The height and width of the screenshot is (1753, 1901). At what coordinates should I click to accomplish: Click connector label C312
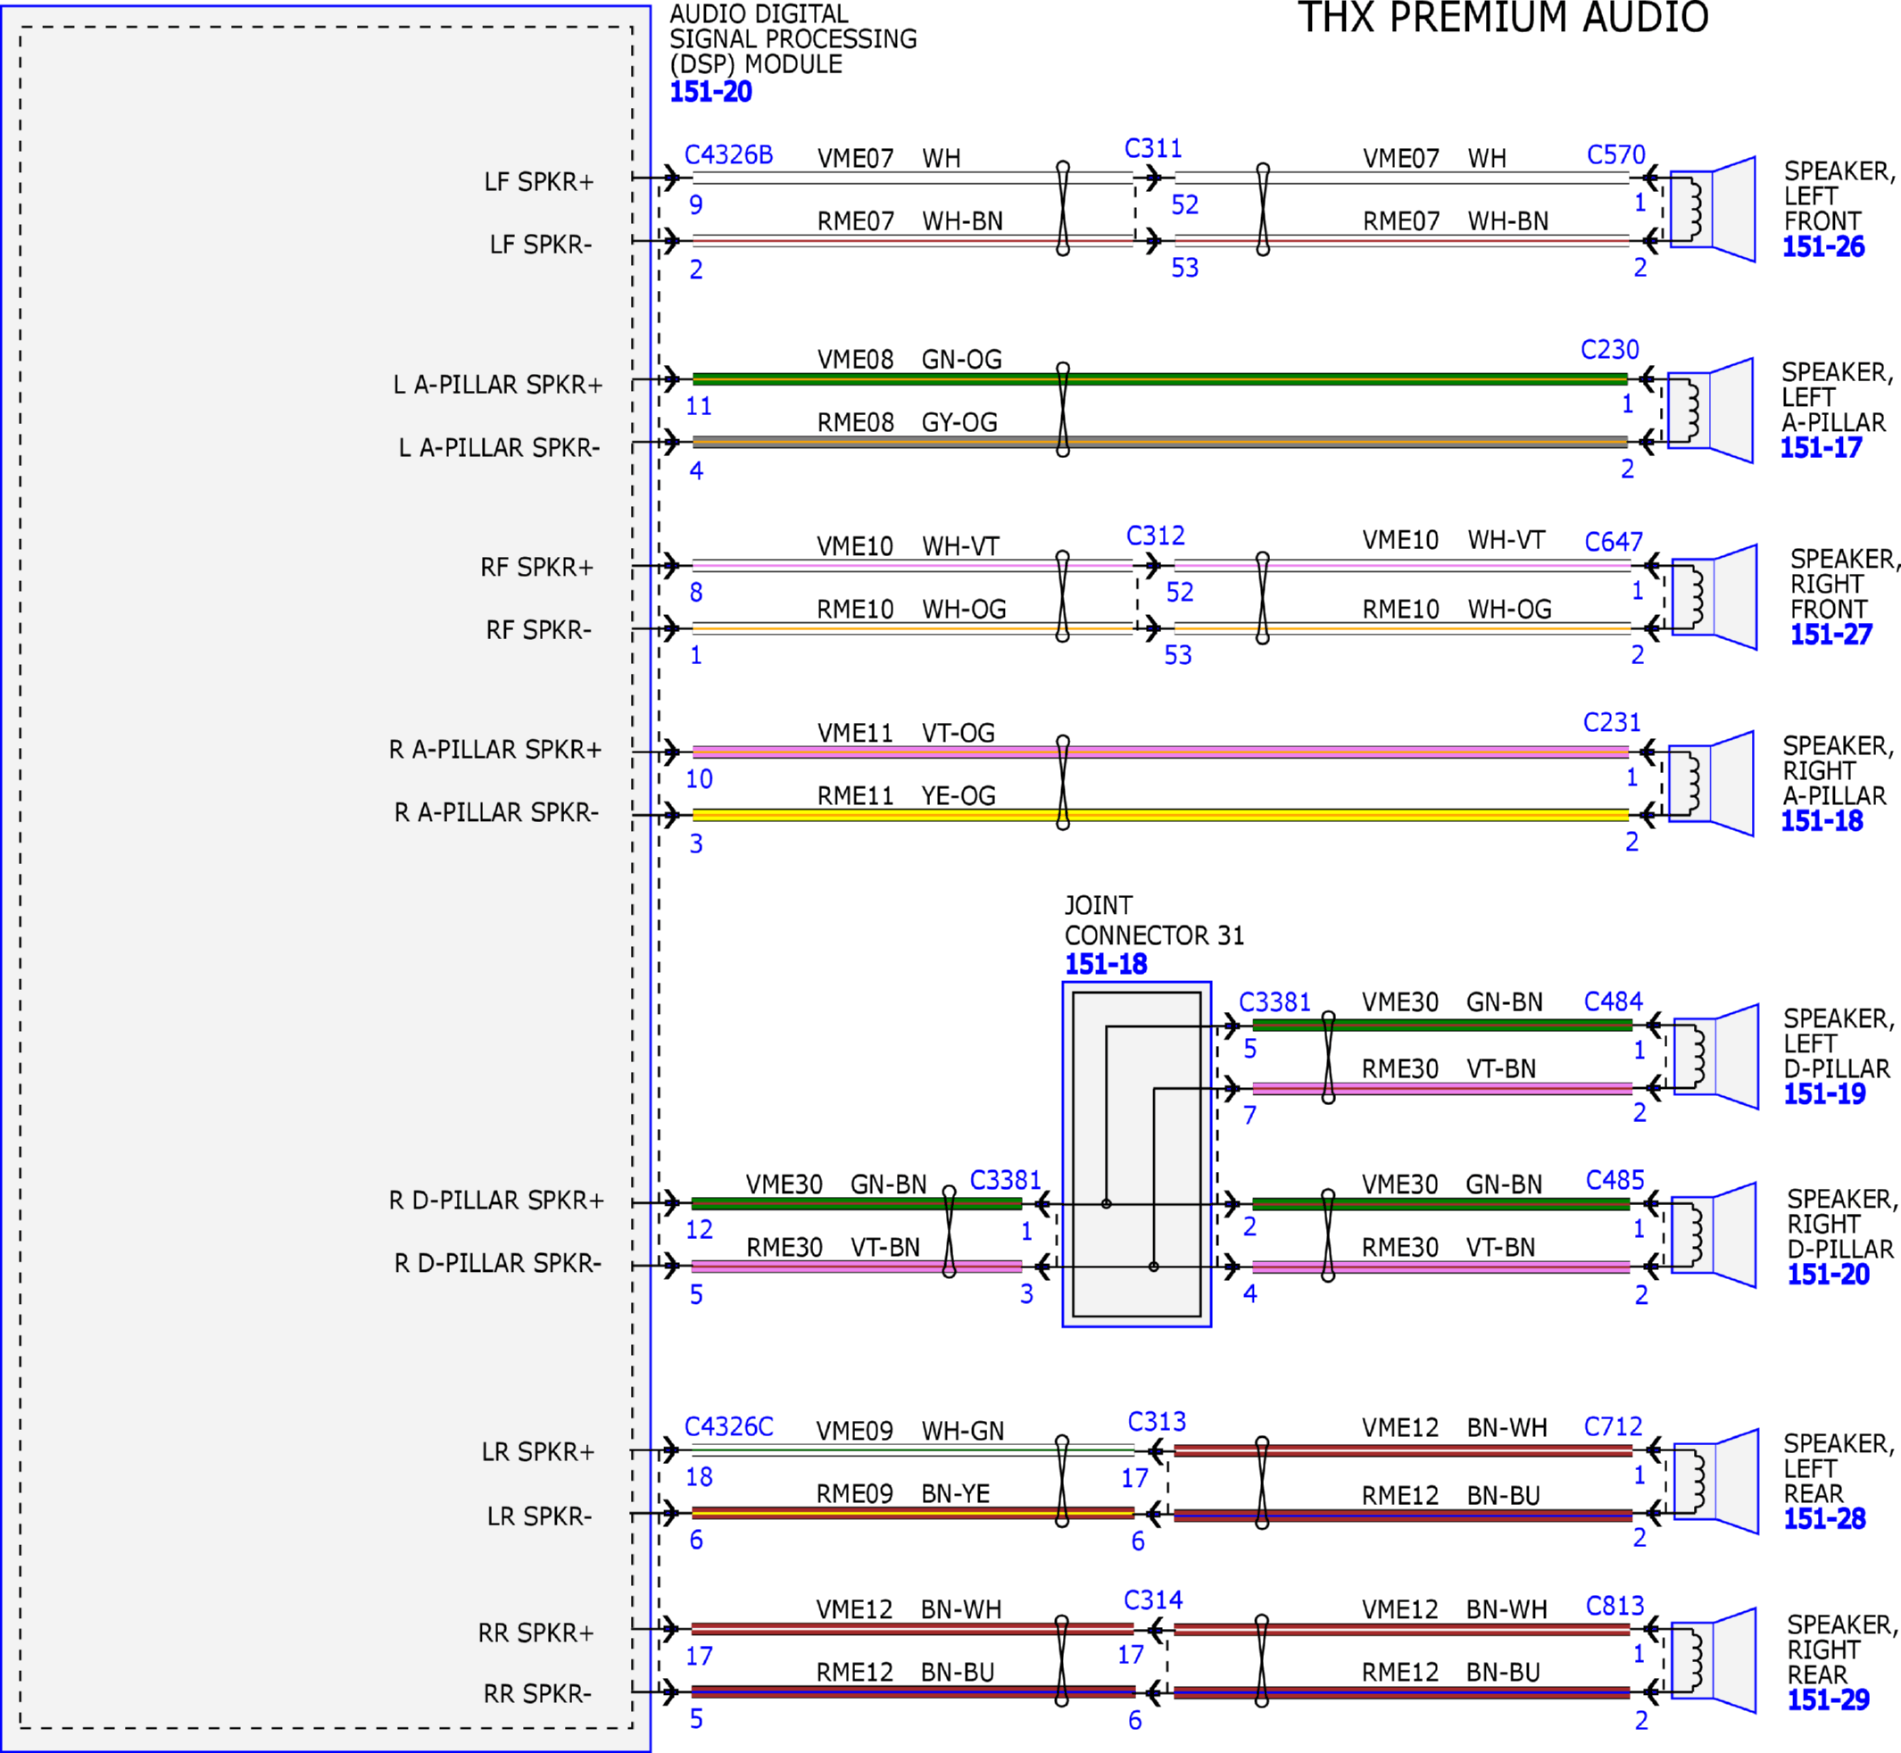tap(1155, 536)
